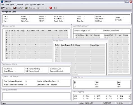The height and width of the screenshot is (105, 133).
Task: Click the Close Port toolbar button
Action: pyautogui.click(x=18, y=8)
